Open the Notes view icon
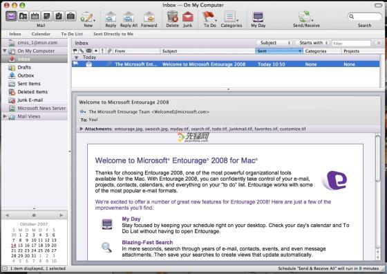 tap(47, 17)
